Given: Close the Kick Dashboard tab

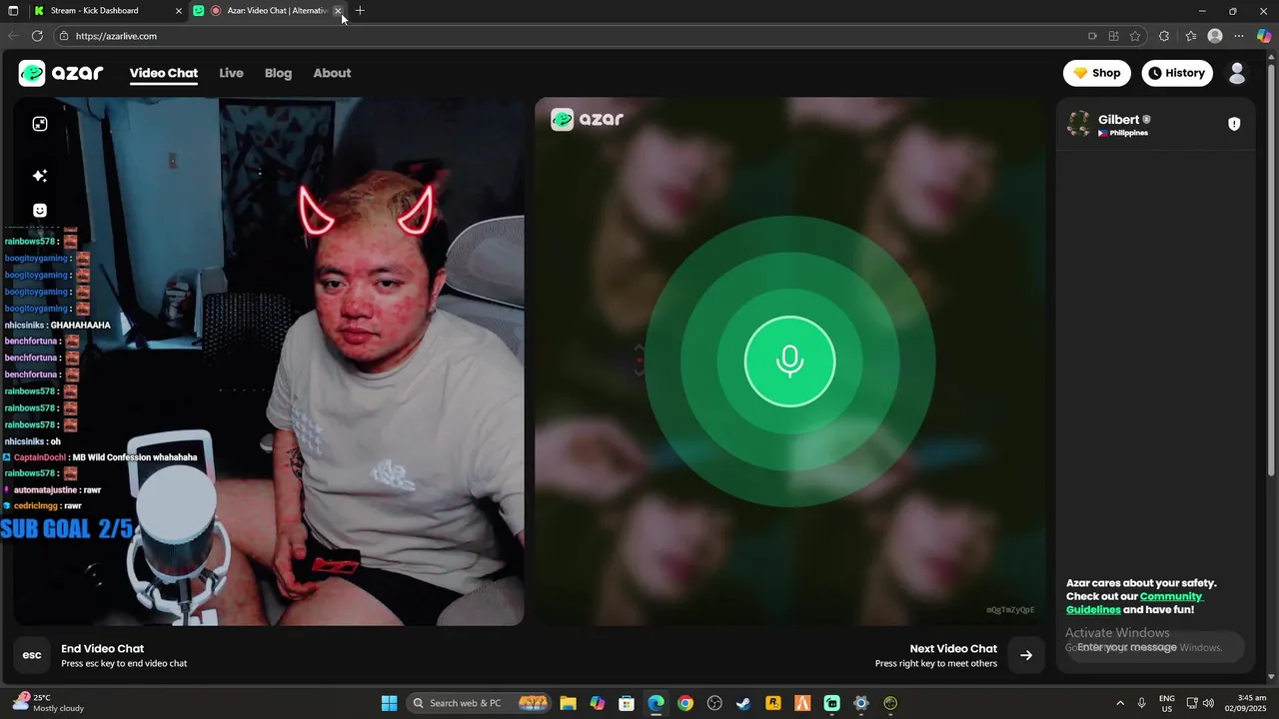Looking at the screenshot, I should [x=179, y=11].
